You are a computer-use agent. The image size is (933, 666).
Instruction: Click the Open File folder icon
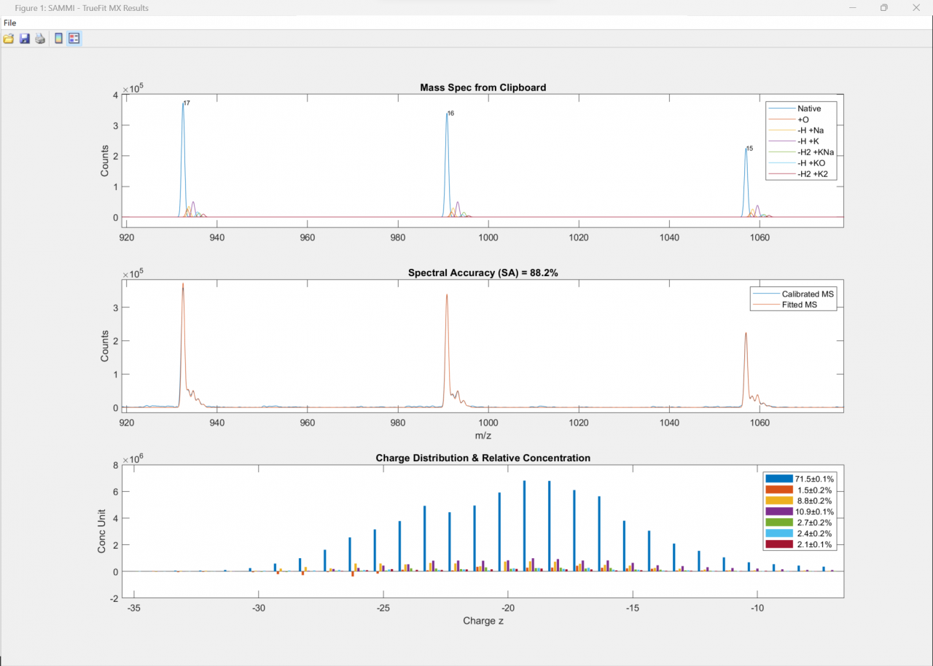point(9,39)
